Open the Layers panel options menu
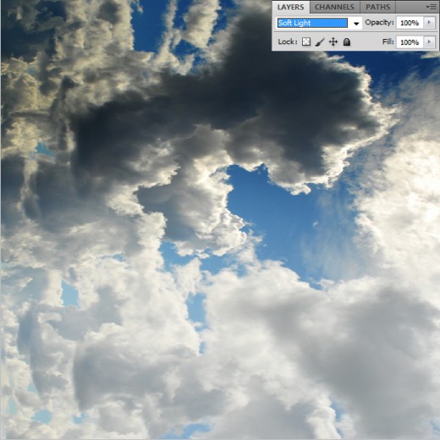The height and width of the screenshot is (440, 440). 431,7
